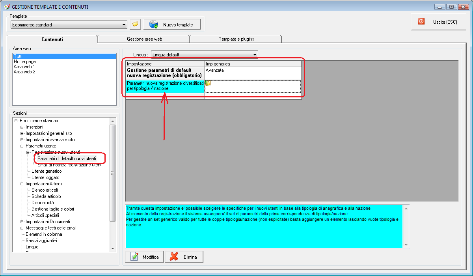Viewport: 473px width, 276px height.
Task: Click the description text scrollbar
Action: 406,226
